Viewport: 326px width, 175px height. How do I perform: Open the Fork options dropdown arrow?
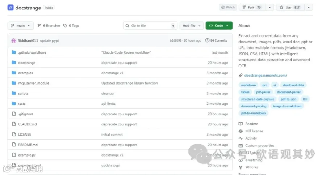coord(269,7)
